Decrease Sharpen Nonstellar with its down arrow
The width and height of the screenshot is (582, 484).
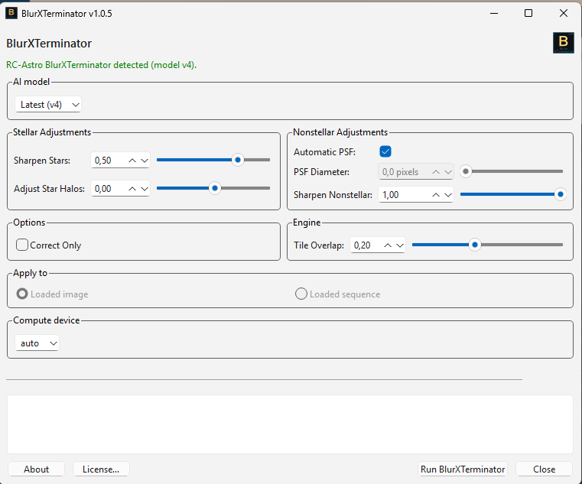pyautogui.click(x=448, y=195)
